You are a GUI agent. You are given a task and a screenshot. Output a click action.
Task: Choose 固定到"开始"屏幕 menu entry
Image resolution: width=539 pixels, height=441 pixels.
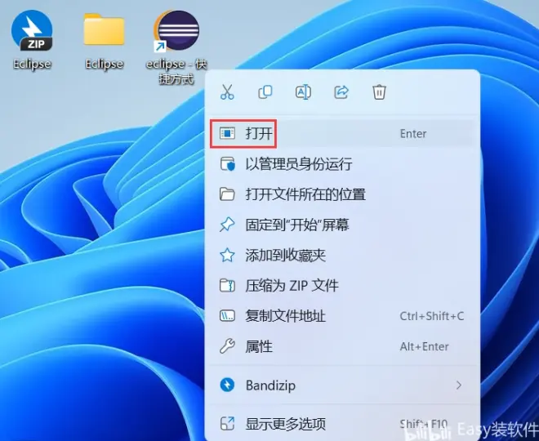(342, 225)
